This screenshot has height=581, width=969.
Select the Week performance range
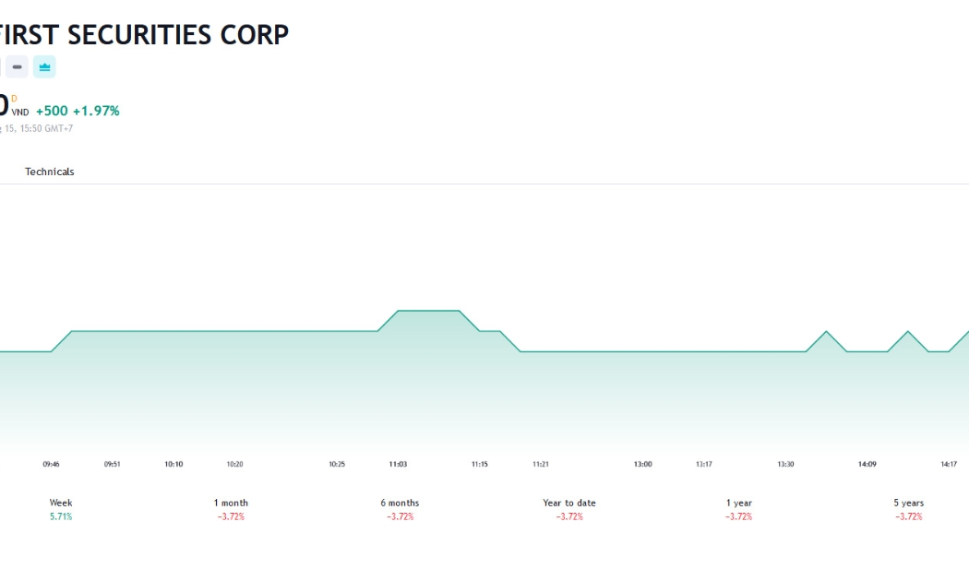pos(61,509)
